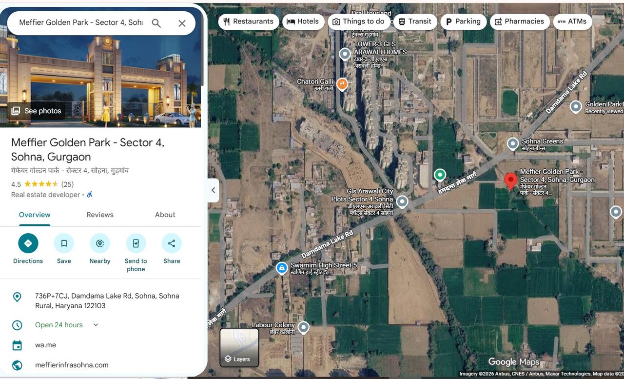Open the Layers map switcher
This screenshot has width=624, height=379.
(239, 347)
